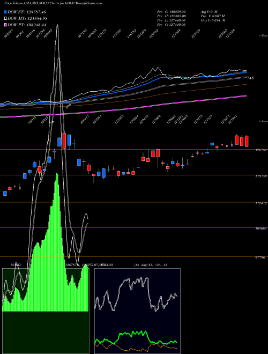Click the 126782 price level label
Screen dimensions: 268x354
(x=261, y=150)
